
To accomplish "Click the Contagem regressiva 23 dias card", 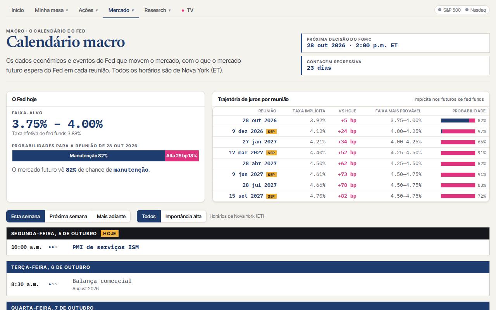I will [395, 65].
